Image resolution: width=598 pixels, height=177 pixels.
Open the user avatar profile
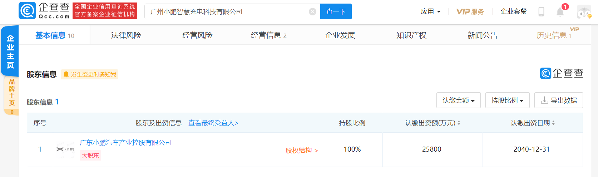[584, 12]
